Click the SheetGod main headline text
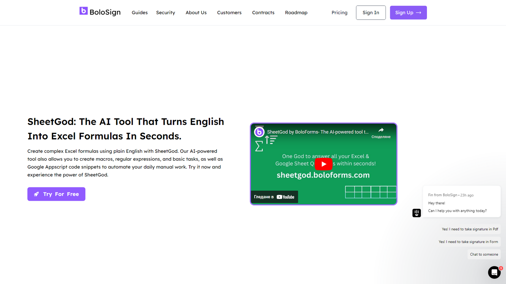 click(x=126, y=129)
